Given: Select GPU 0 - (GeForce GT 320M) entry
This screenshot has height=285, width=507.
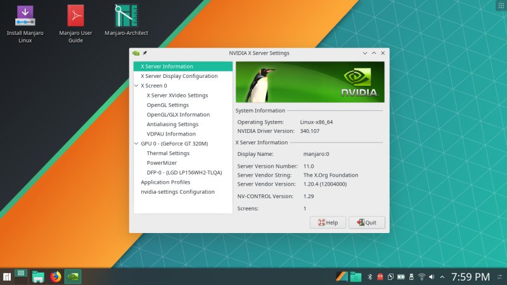Looking at the screenshot, I should (x=174, y=144).
